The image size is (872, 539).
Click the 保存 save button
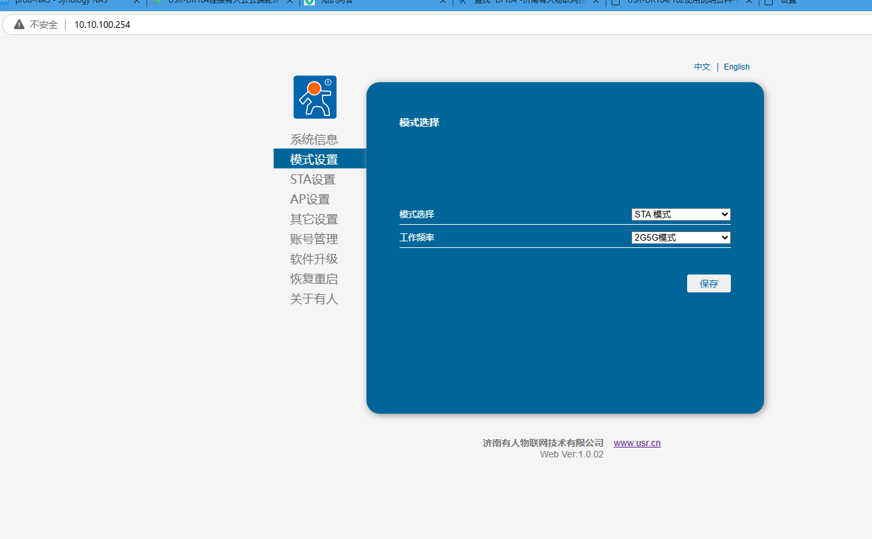pos(708,284)
